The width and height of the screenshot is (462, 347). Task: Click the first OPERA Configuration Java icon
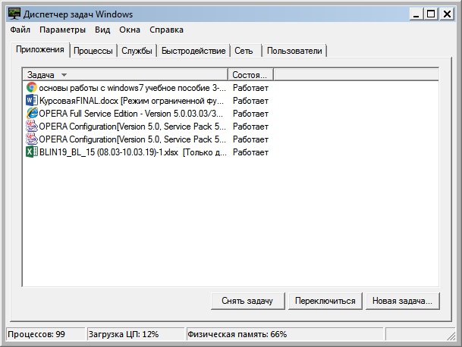click(31, 127)
